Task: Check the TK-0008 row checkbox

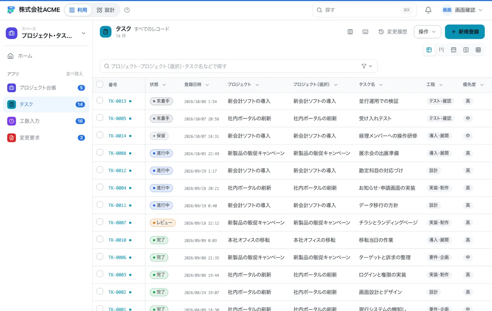Action: 100,152
